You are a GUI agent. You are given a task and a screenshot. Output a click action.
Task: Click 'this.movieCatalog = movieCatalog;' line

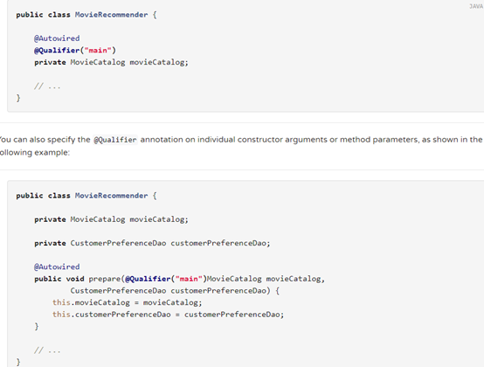coord(128,302)
